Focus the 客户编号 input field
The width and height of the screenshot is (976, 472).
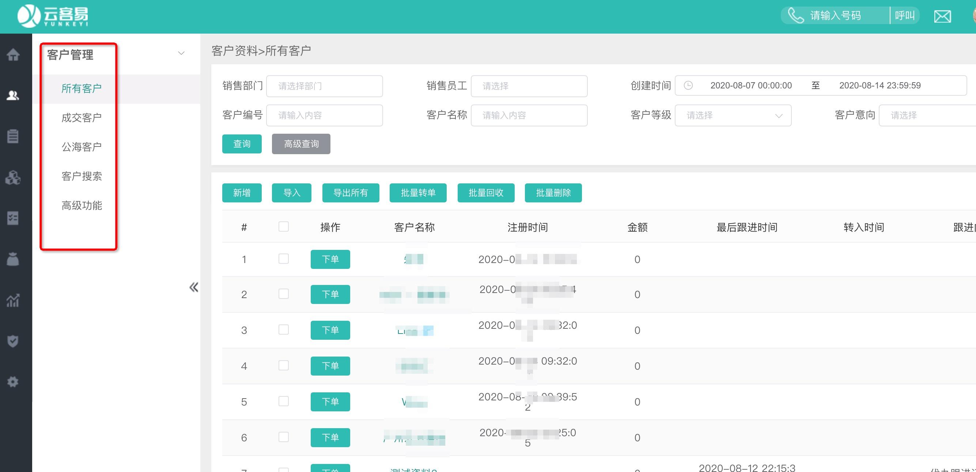pos(324,115)
